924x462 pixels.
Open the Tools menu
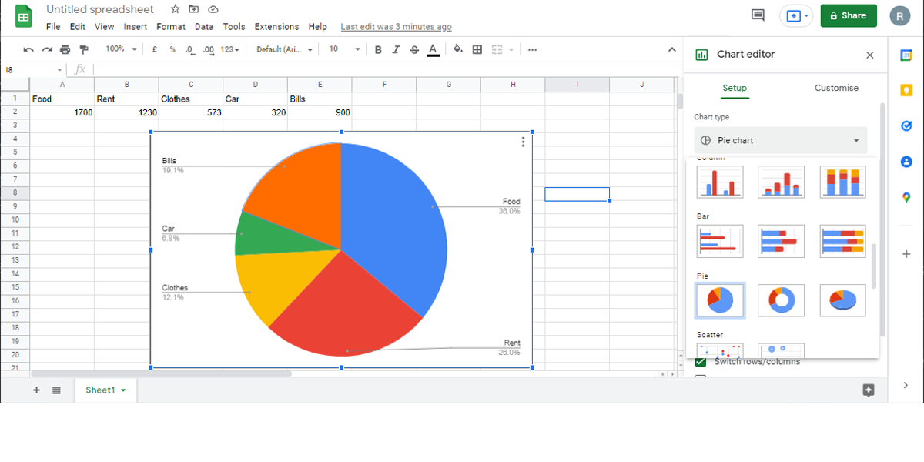234,27
